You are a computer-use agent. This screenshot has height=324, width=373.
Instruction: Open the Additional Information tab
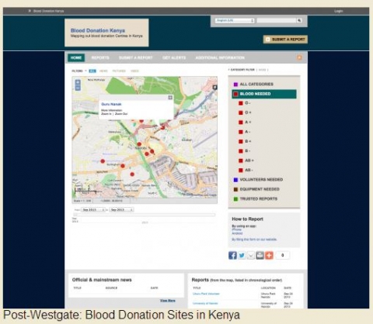pos(220,57)
